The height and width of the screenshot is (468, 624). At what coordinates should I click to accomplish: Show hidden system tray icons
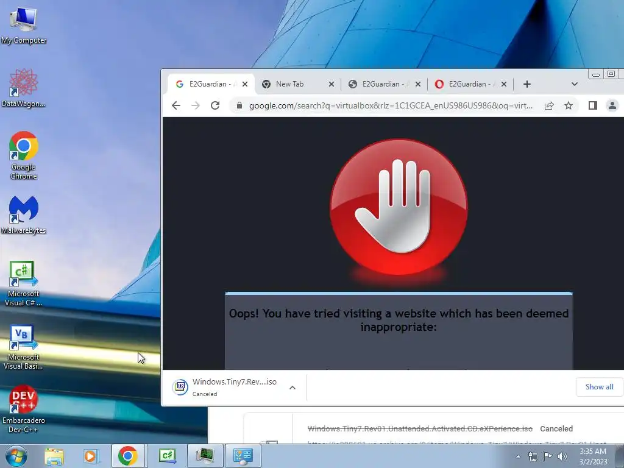coord(518,456)
